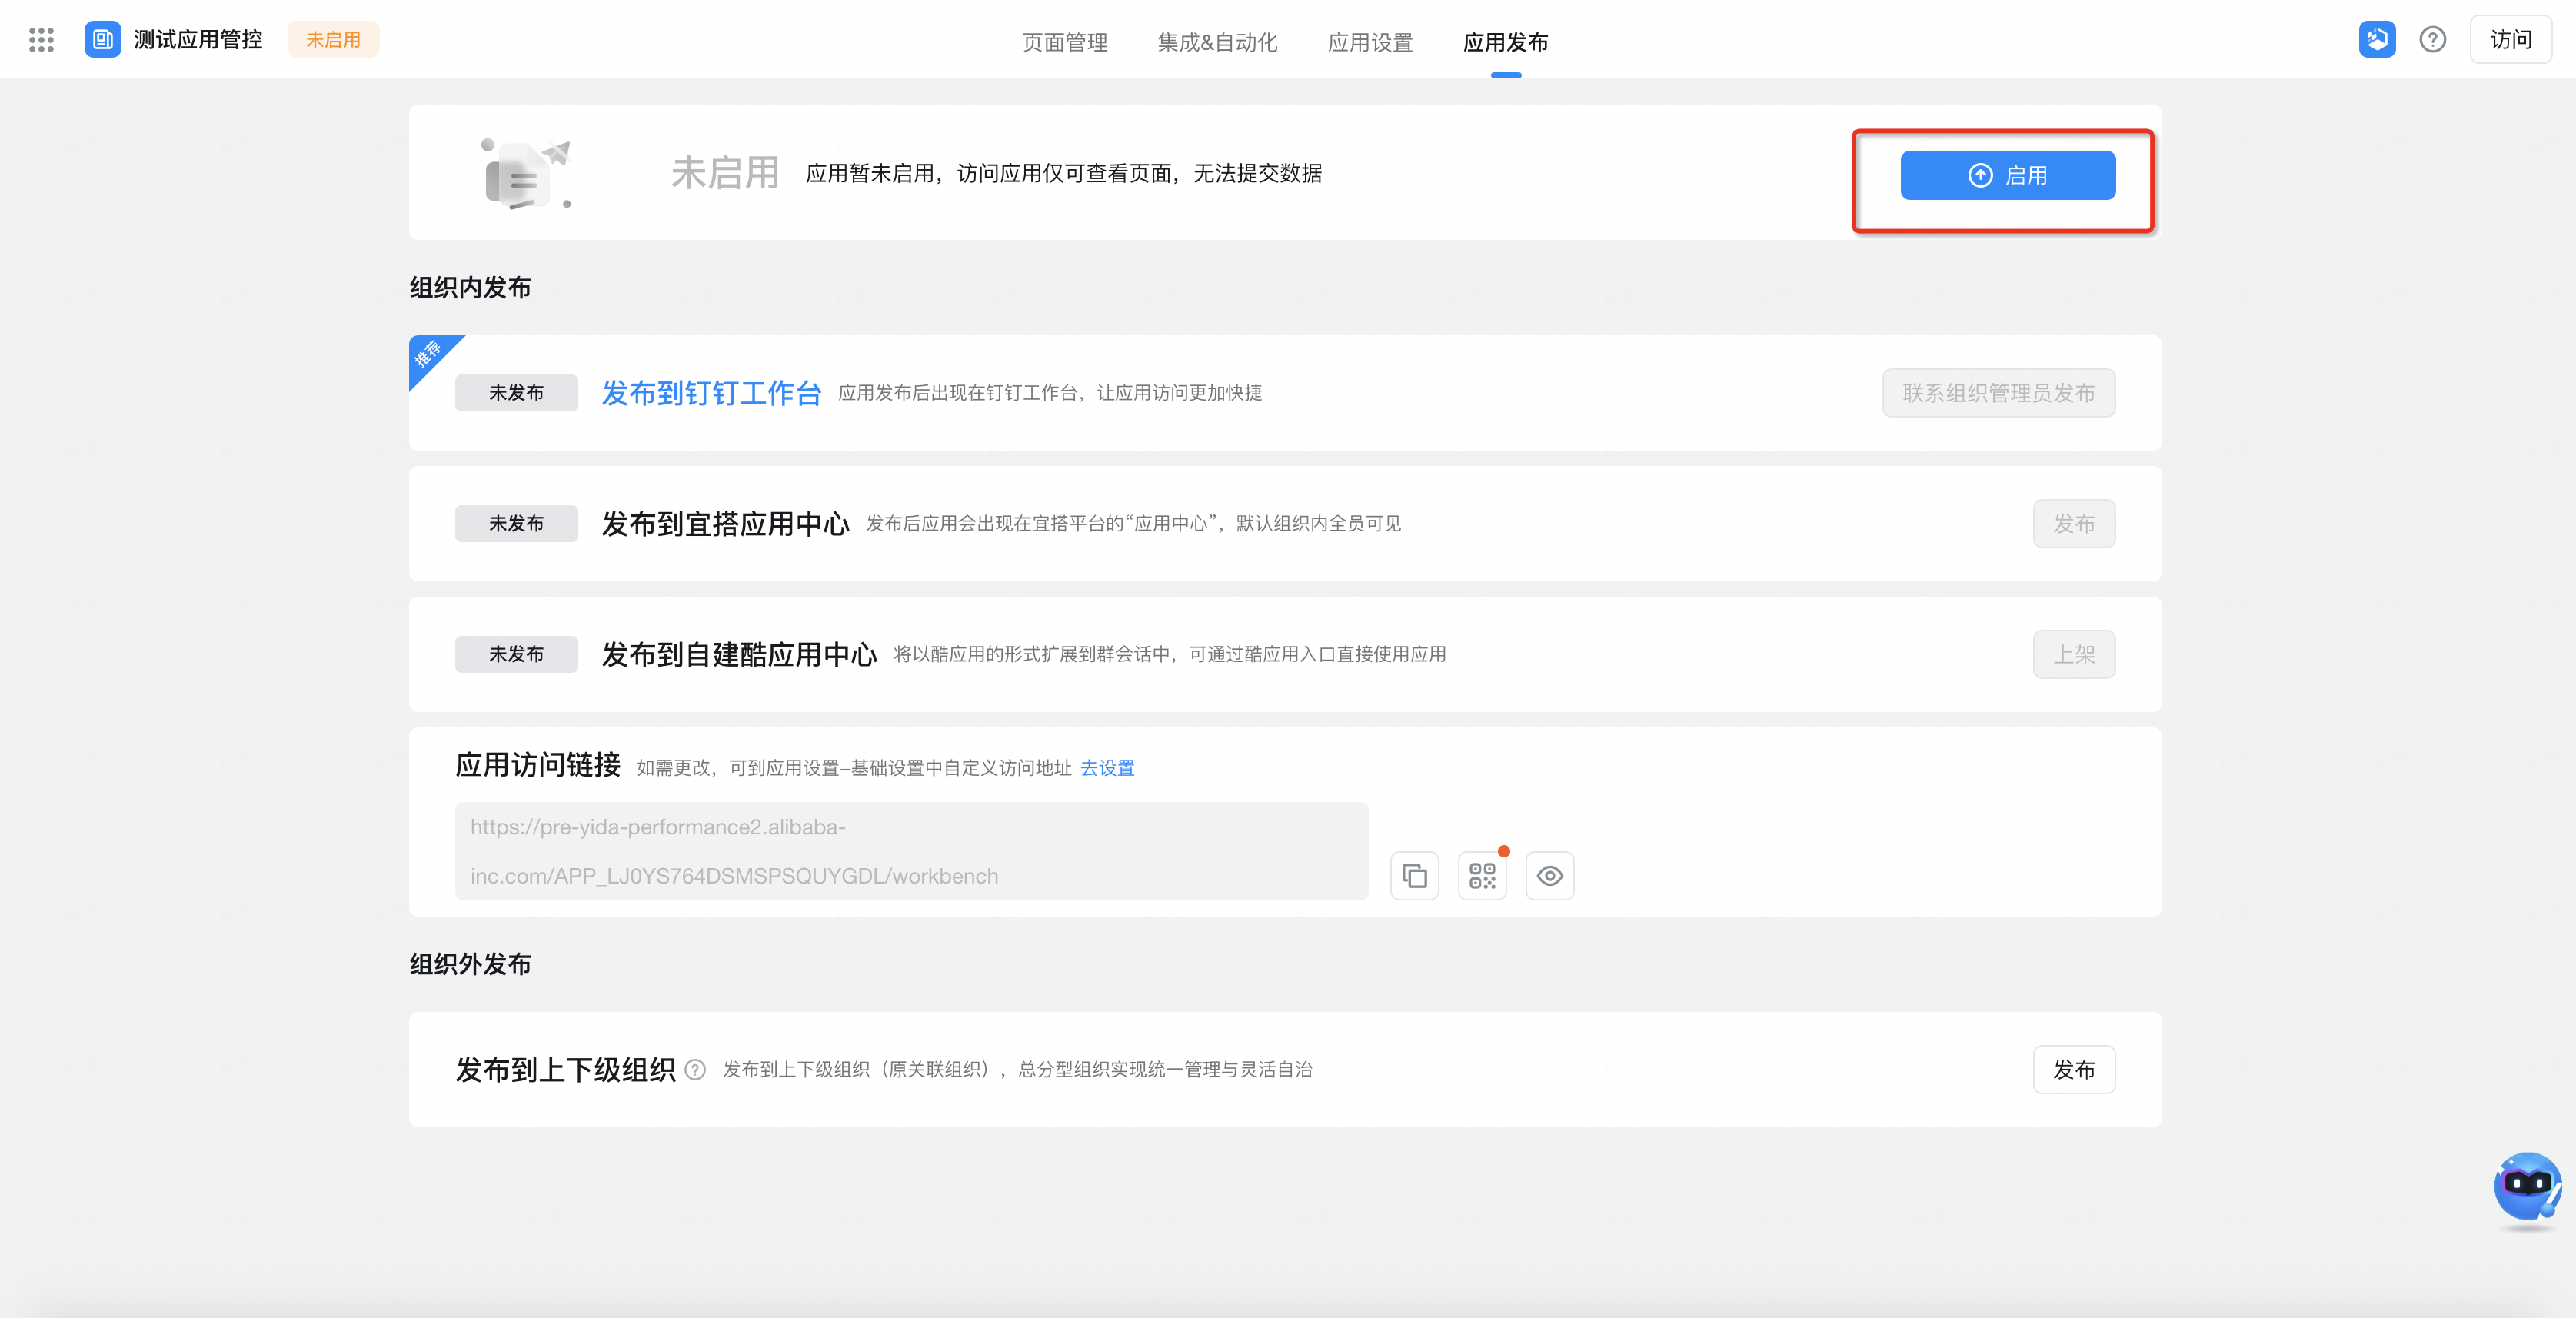Viewport: 2576px width, 1318px height.
Task: Click the 访问 button top right
Action: coord(2510,40)
